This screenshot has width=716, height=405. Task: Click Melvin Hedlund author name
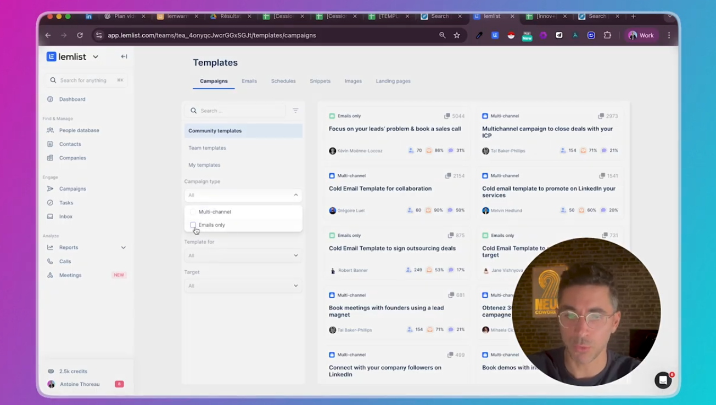[506, 210]
